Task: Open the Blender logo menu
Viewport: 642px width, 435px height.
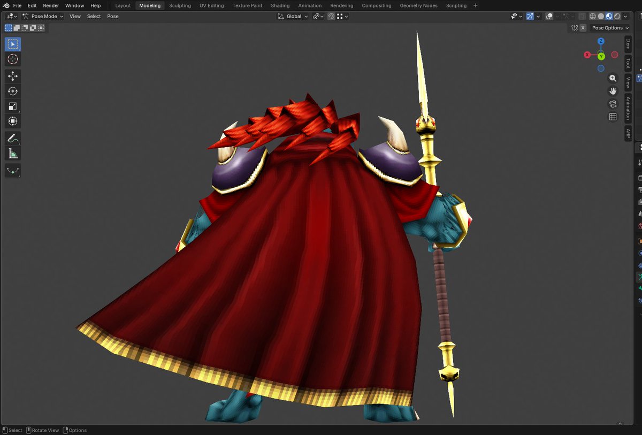Action: tap(5, 5)
